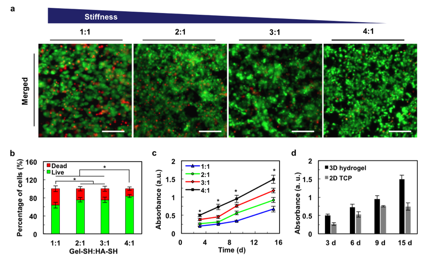Select the gray square legend marker
The image size is (426, 257).
pyautogui.click(x=326, y=177)
